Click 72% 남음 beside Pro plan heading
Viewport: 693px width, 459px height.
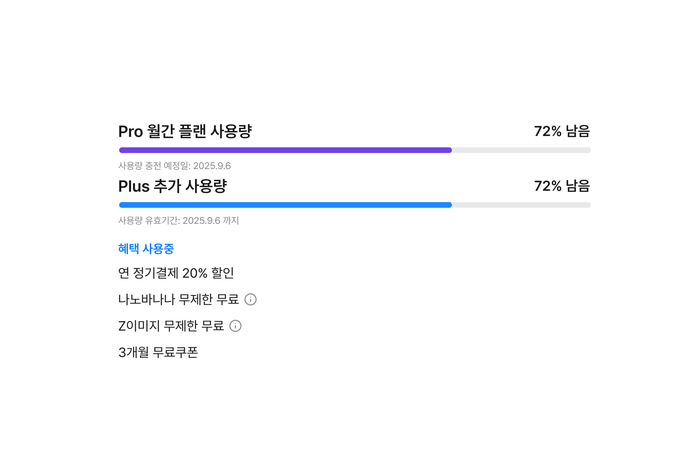point(562,131)
